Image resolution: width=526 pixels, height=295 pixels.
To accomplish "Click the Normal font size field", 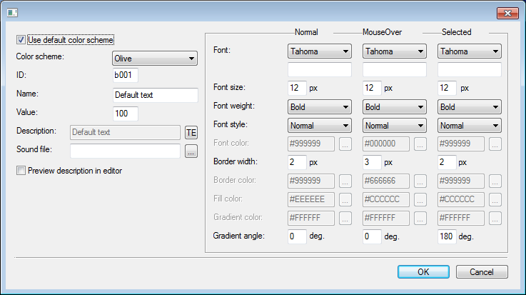I will [296, 88].
